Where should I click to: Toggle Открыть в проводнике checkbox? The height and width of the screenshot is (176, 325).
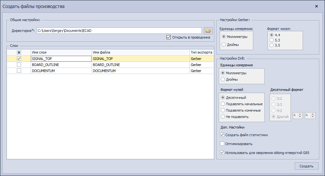click(168, 37)
